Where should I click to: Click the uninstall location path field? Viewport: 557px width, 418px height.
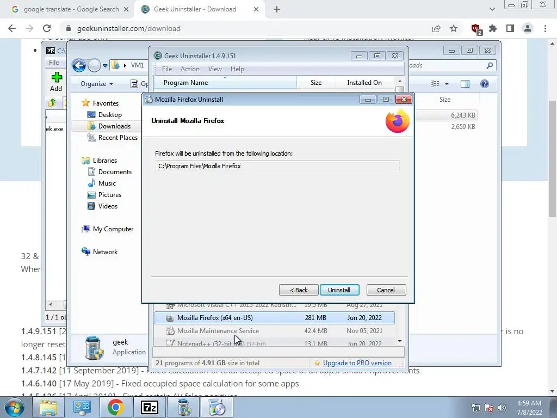coord(277,166)
